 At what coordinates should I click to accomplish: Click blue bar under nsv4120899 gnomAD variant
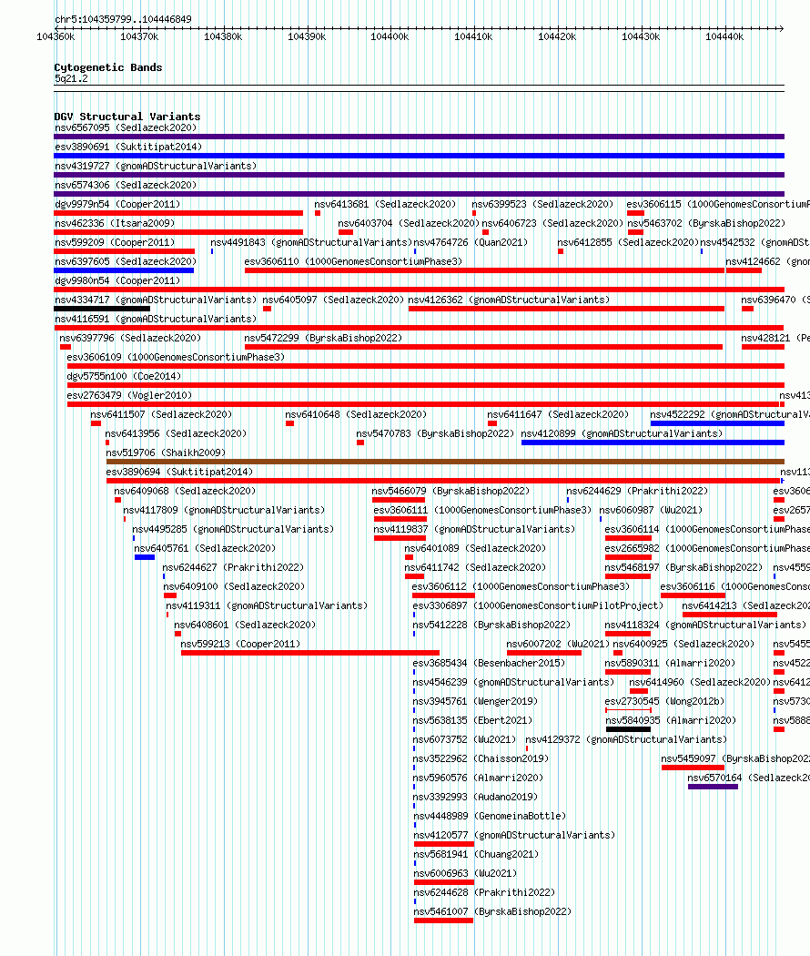[653, 442]
